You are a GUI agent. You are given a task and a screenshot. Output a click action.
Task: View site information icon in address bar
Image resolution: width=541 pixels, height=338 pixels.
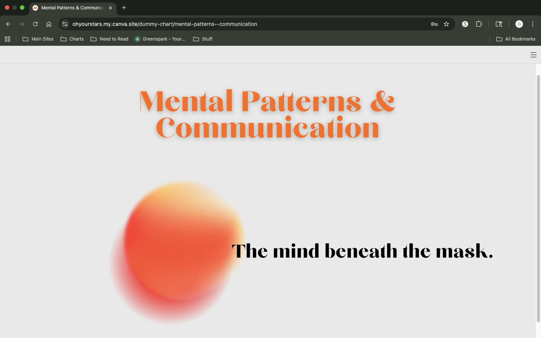(65, 24)
